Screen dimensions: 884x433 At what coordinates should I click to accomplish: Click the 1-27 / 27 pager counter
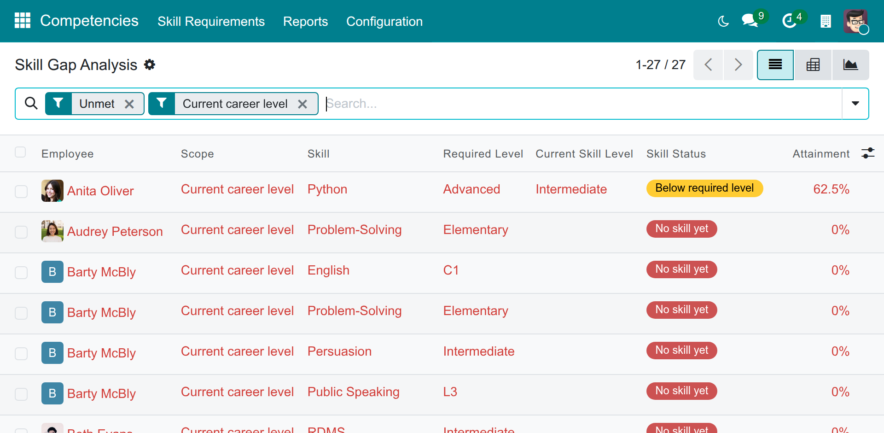click(x=660, y=64)
